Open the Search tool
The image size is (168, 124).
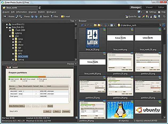(44, 16)
